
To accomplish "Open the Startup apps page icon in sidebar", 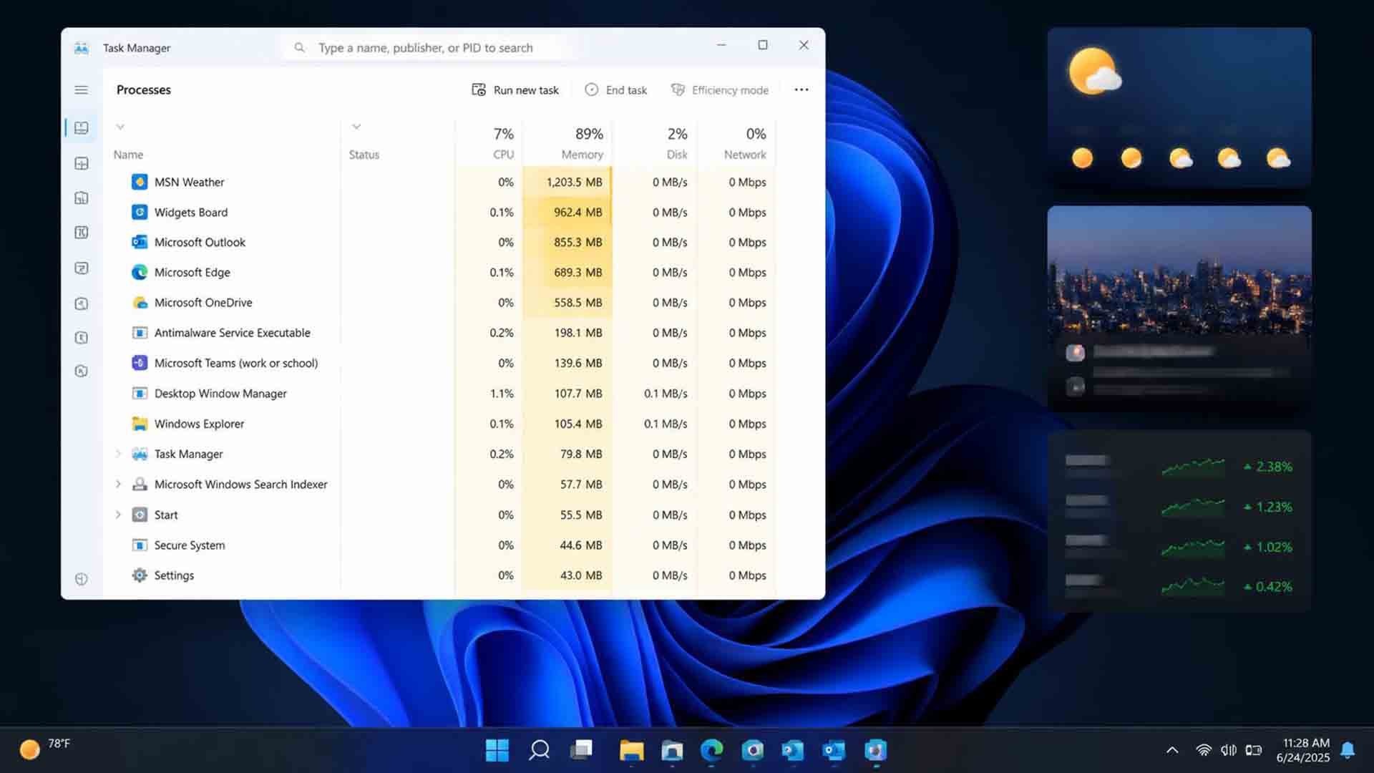I will click(x=81, y=232).
